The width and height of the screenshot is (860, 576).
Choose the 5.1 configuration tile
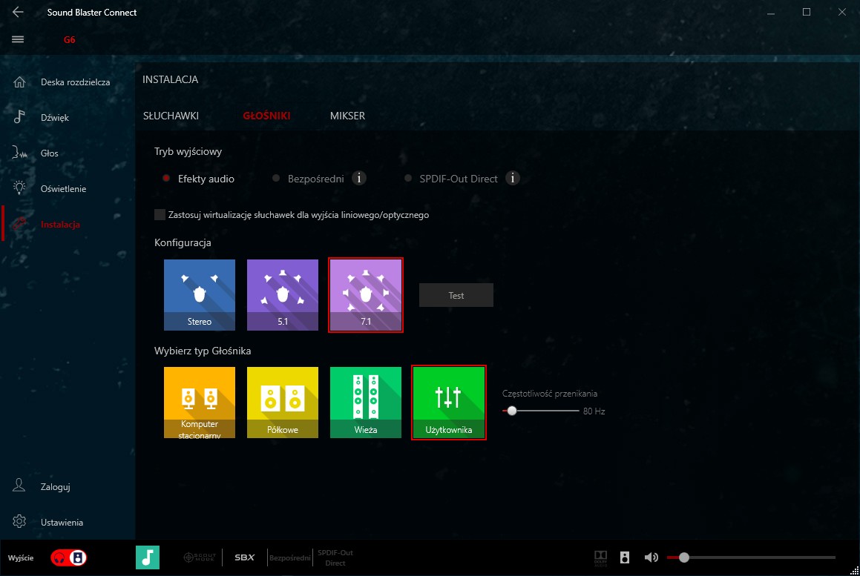(x=283, y=295)
